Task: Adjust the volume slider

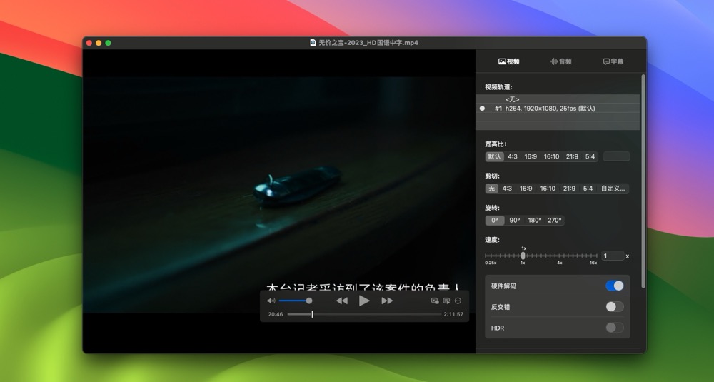Action: [296, 301]
